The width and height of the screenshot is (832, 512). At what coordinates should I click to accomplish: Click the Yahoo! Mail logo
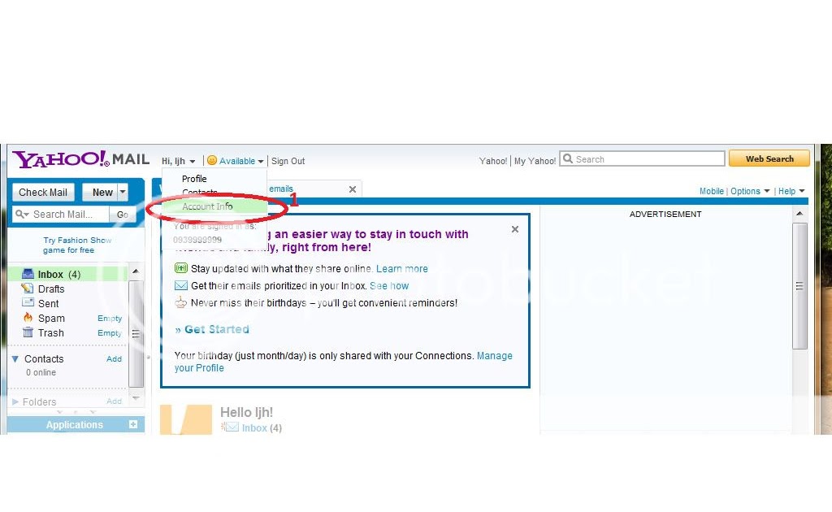coord(80,158)
